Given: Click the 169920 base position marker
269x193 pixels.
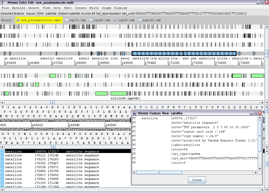Looking at the screenshot, I should 37,125.
